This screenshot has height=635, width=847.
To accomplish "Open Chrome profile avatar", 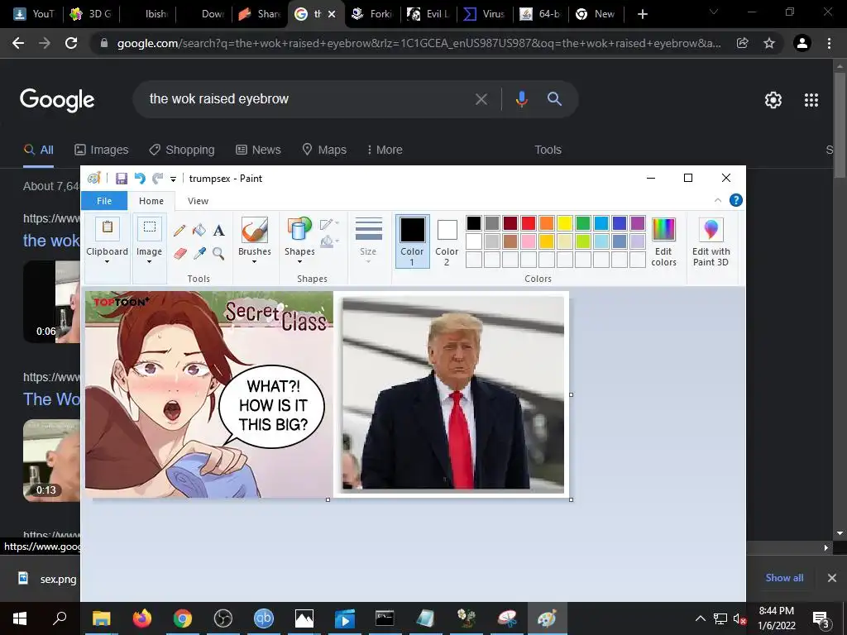I will (x=802, y=43).
